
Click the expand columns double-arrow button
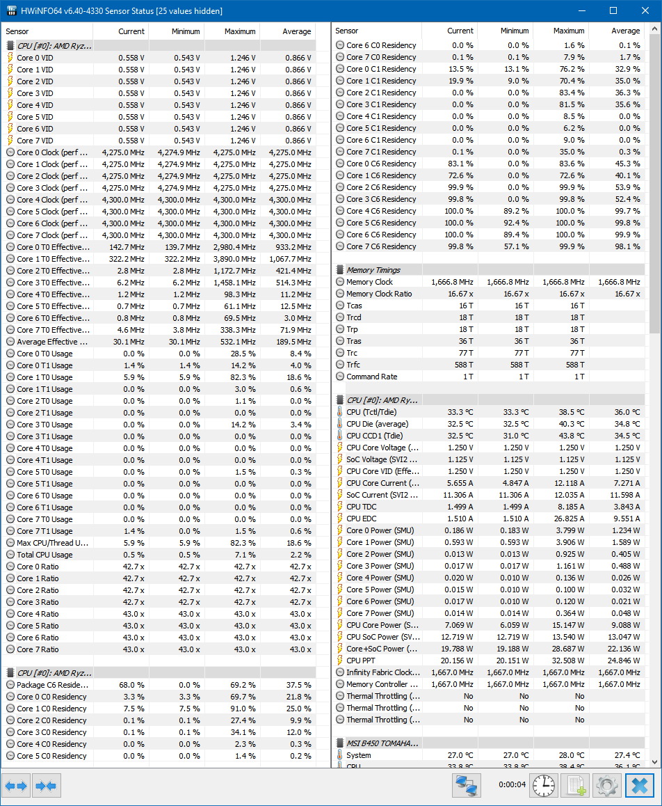(x=16, y=786)
